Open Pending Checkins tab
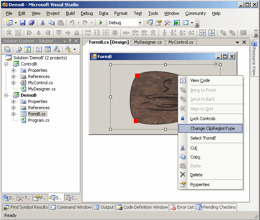This screenshot has height=220, width=260. tap(216, 207)
